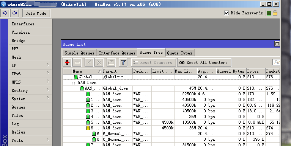Select the Global queue icon under global-in
The image size is (291, 146).
pos(76,77)
